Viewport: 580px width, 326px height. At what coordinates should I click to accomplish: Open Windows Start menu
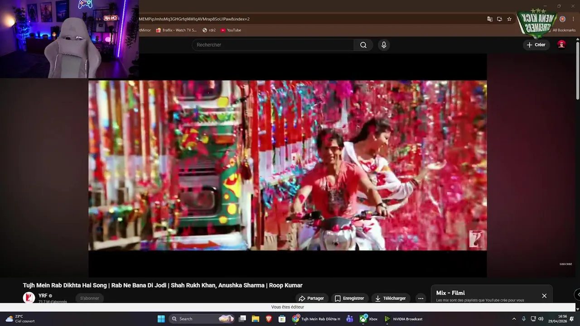click(161, 319)
